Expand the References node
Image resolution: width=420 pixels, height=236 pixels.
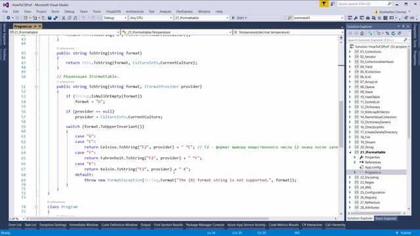coord(355,162)
